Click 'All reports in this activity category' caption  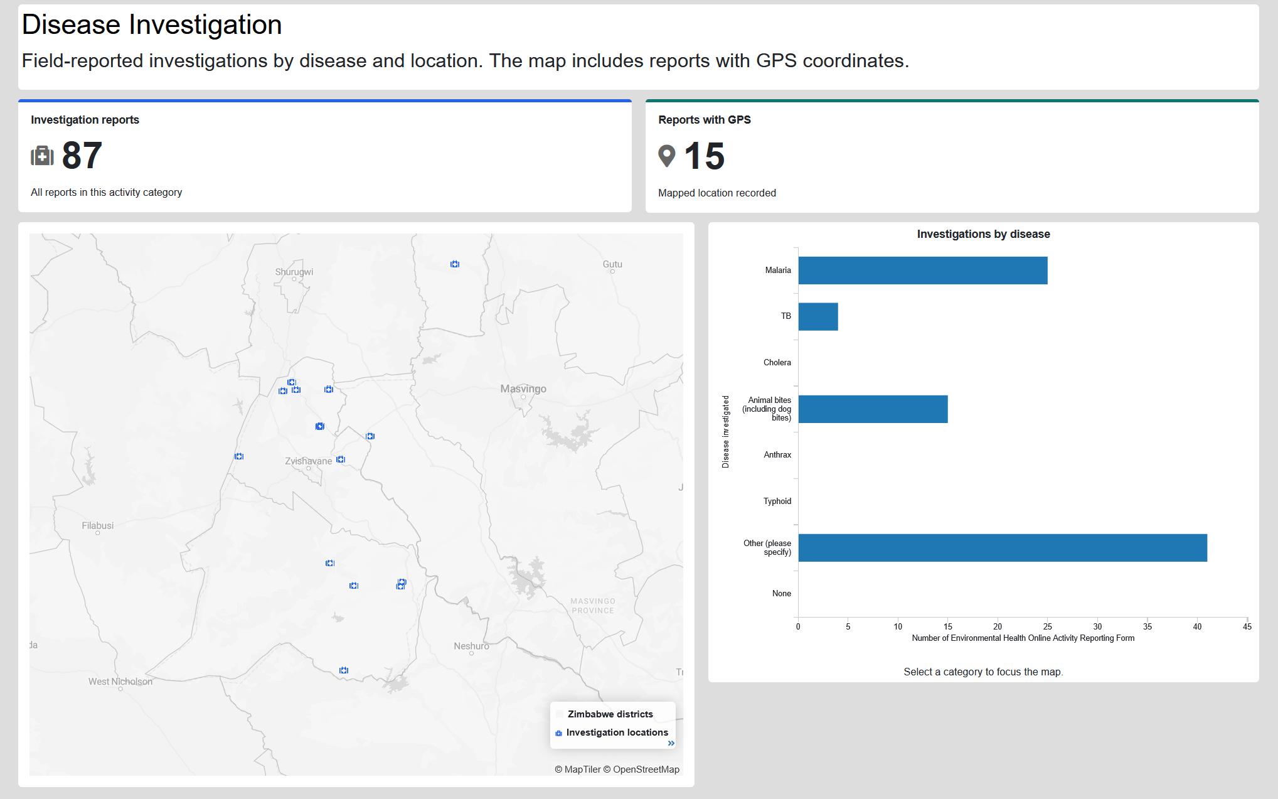[107, 193]
